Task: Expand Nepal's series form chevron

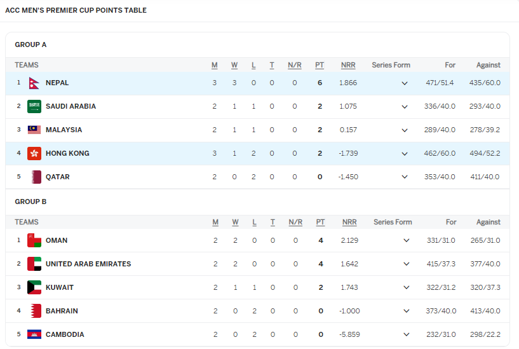Action: point(405,83)
